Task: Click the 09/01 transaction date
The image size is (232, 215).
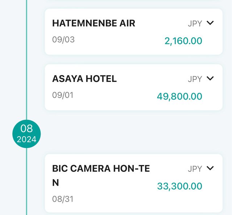Action: pos(63,95)
